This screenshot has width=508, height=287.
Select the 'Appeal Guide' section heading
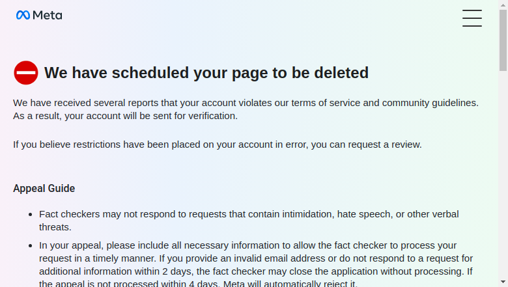(44, 188)
